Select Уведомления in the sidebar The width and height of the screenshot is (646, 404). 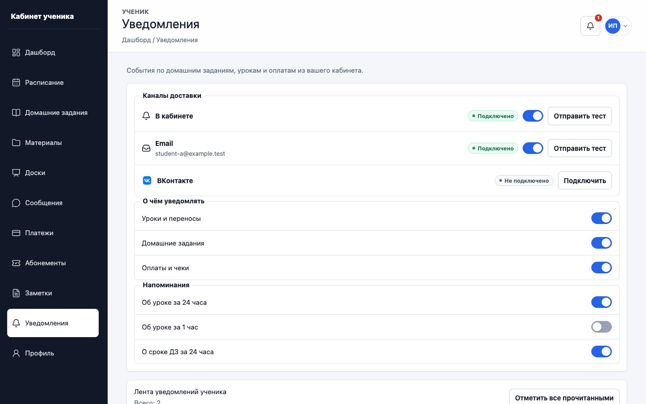point(53,323)
